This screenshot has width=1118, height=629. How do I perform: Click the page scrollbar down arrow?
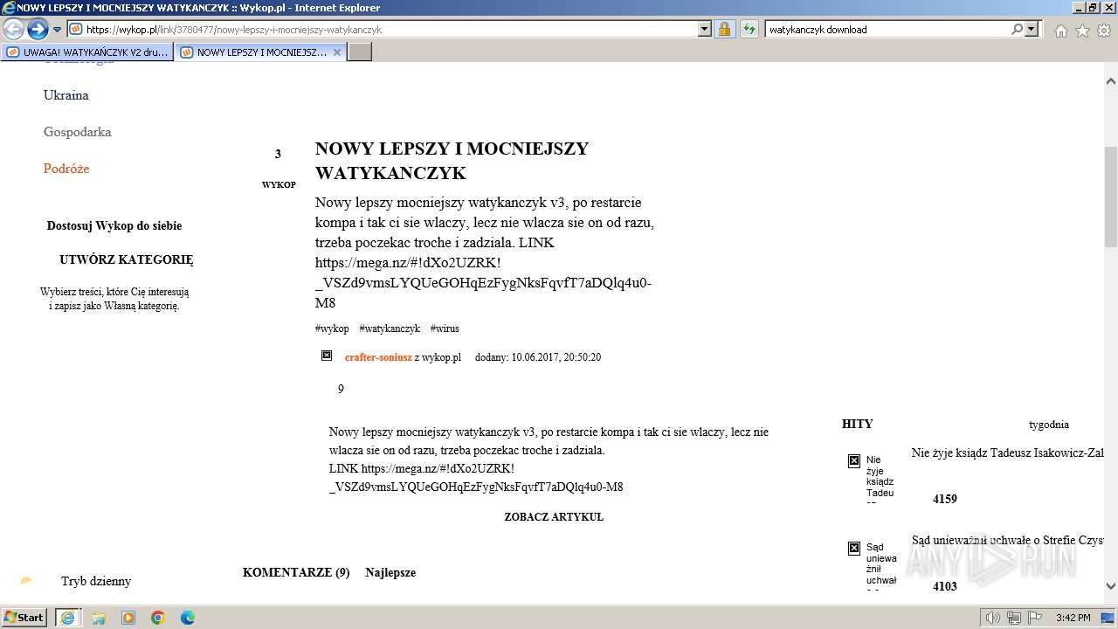coord(1111,586)
